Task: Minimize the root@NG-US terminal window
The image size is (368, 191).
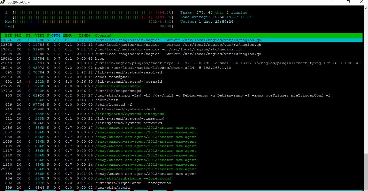Action: pyautogui.click(x=335, y=2)
